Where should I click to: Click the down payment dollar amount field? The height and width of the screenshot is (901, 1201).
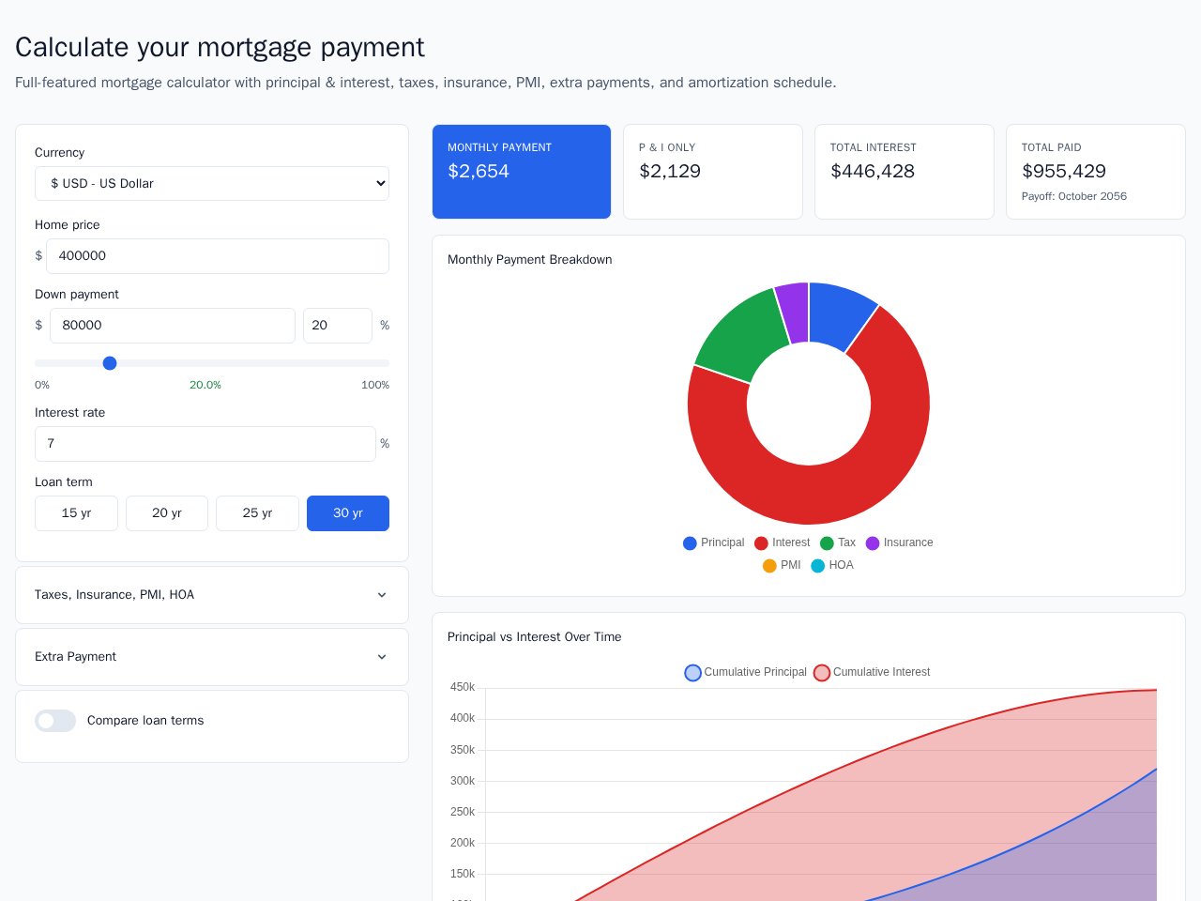tap(173, 326)
